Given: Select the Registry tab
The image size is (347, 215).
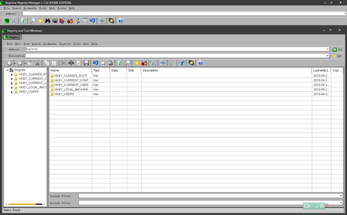Looking at the screenshot, I should coord(12,37).
